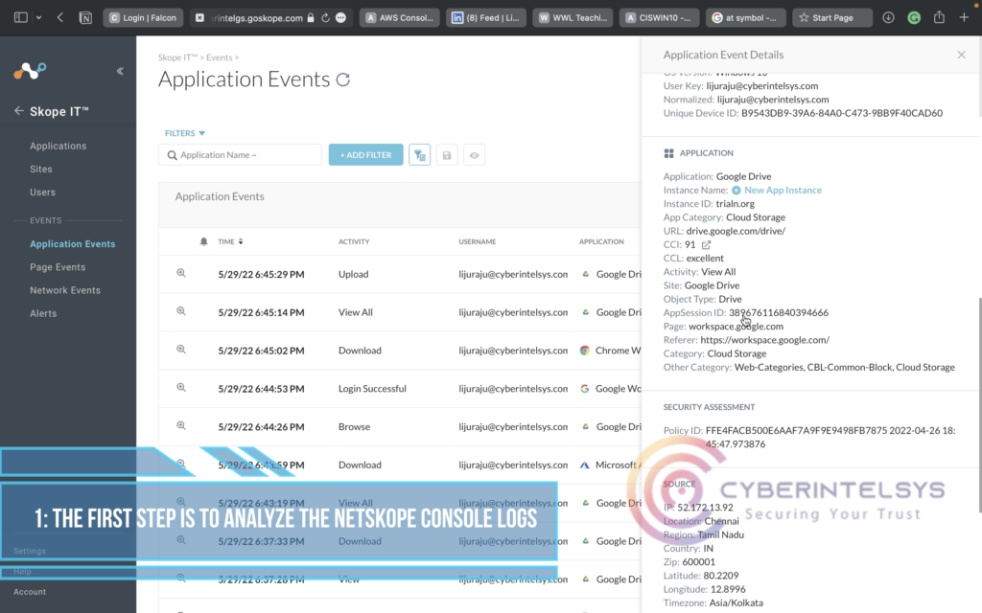Image resolution: width=982 pixels, height=613 pixels.
Task: Open details magnifier for 6:45:14 PM event
Action: (181, 311)
